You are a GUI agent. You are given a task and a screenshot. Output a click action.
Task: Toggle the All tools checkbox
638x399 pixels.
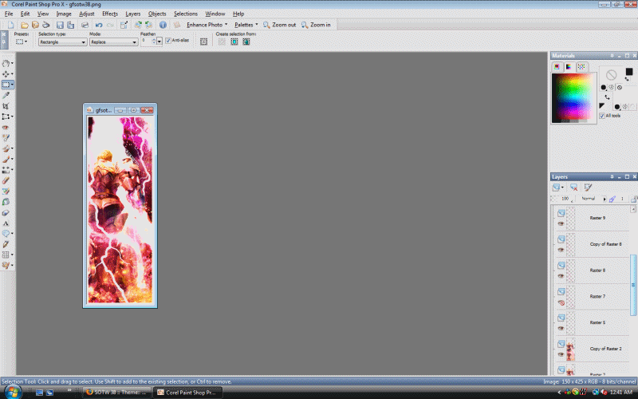click(x=602, y=116)
